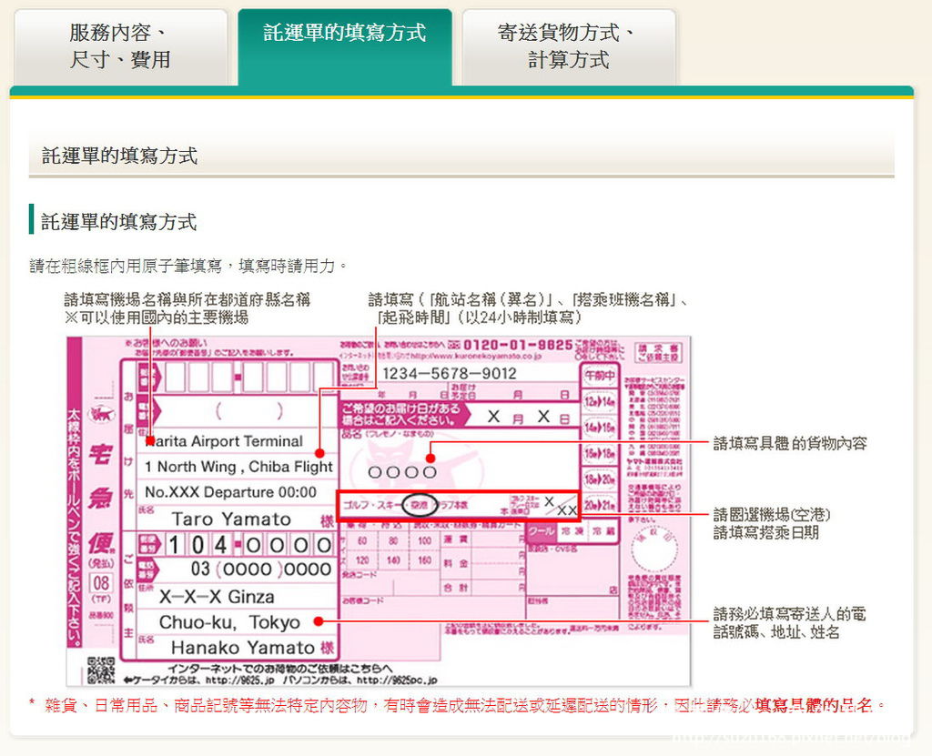Click the recipient name 'Taro Yamato'
The width and height of the screenshot is (932, 756).
click(x=231, y=519)
